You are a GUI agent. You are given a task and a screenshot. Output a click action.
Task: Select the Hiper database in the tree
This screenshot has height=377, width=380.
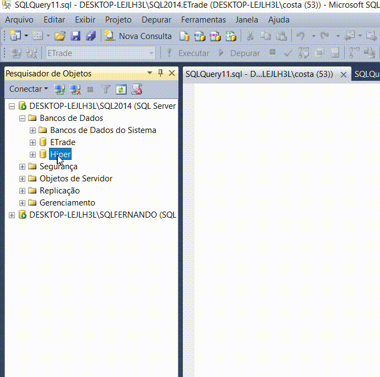(x=61, y=154)
